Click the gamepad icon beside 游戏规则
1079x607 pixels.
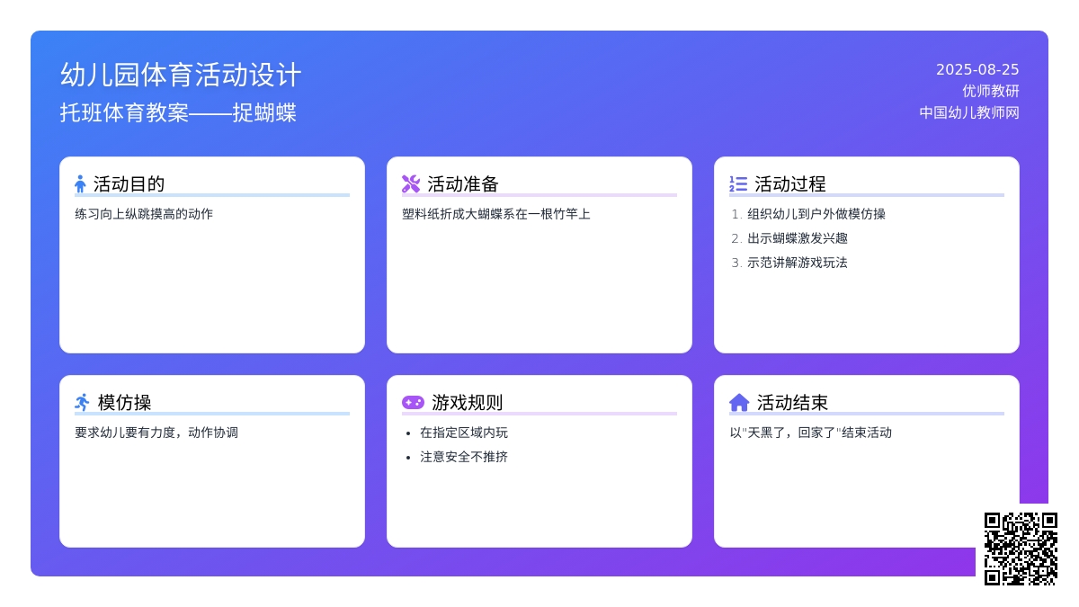pyautogui.click(x=413, y=402)
